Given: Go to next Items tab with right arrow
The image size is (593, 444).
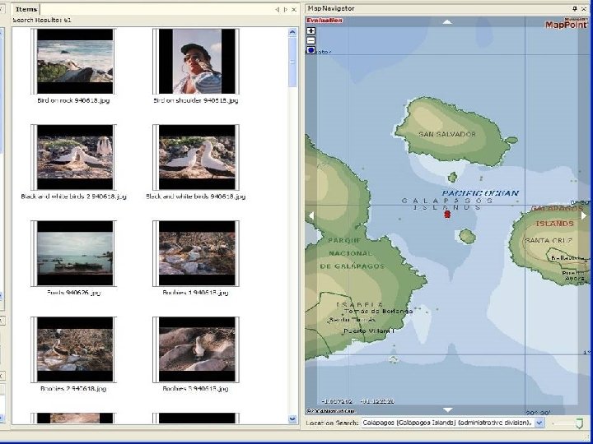Looking at the screenshot, I should click(x=286, y=9).
